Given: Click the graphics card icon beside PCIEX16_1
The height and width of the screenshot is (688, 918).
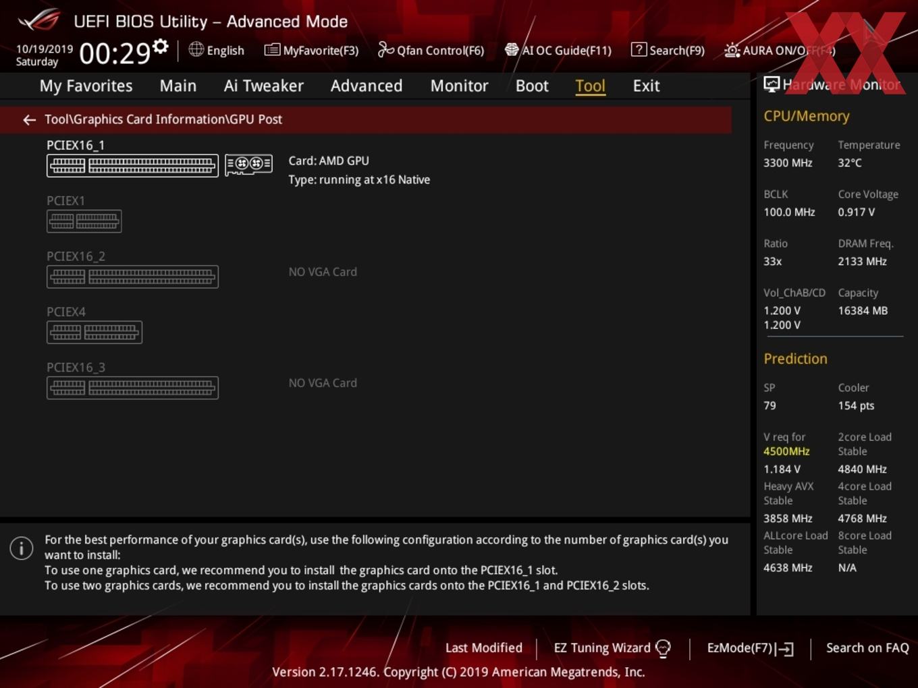Looking at the screenshot, I should (x=248, y=164).
